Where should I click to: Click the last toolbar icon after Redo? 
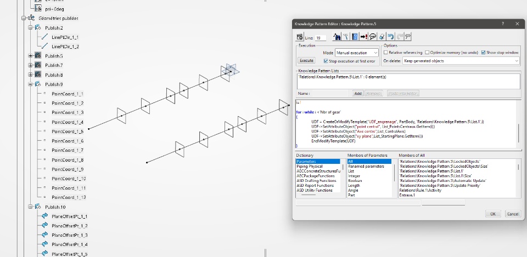pos(408,37)
